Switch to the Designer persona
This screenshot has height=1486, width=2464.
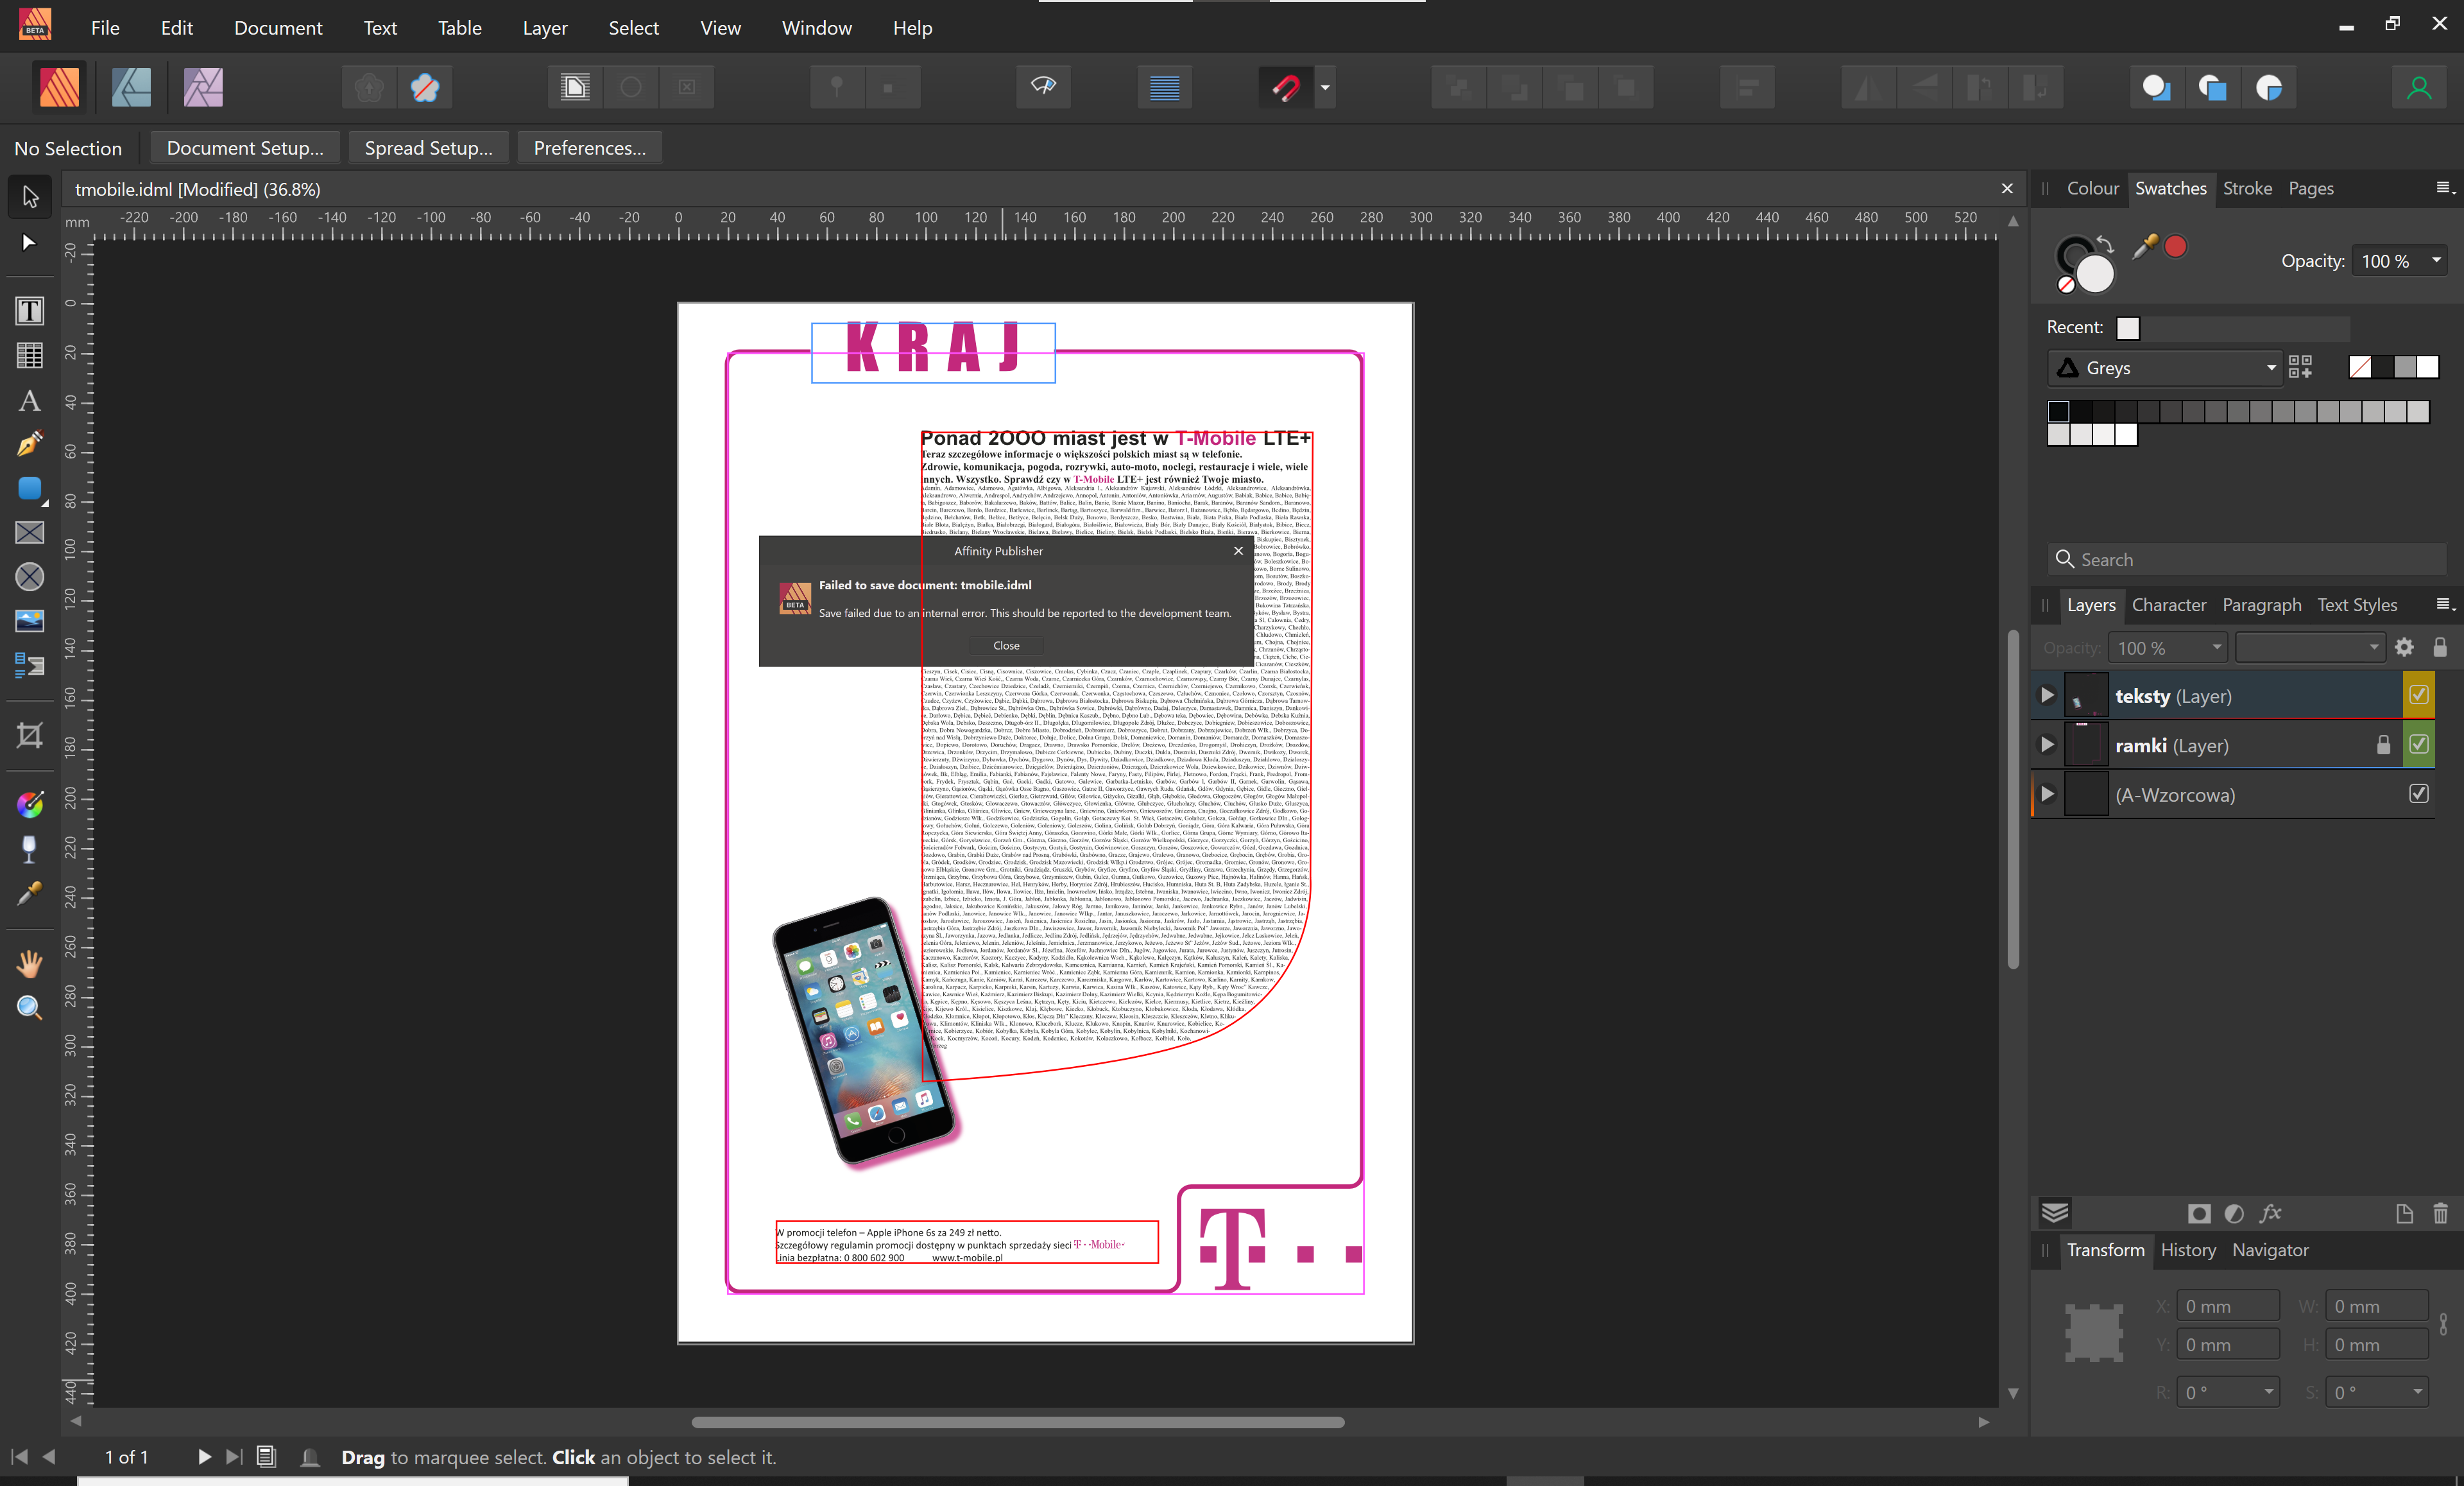(131, 88)
